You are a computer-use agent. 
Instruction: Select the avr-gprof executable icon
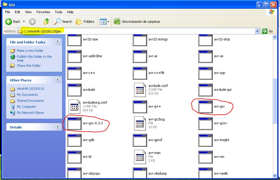pyautogui.click(x=140, y=140)
